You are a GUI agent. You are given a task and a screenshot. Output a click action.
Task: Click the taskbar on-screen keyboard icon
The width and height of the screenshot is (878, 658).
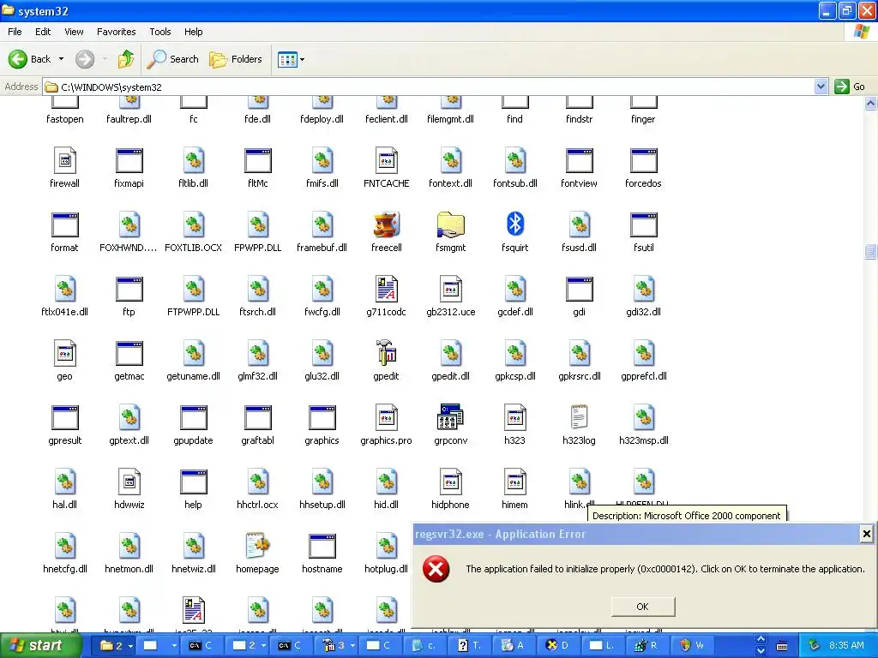(x=782, y=646)
